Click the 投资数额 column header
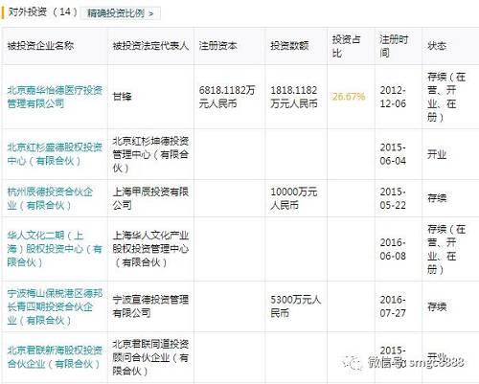This screenshot has height=384, width=479. point(289,46)
